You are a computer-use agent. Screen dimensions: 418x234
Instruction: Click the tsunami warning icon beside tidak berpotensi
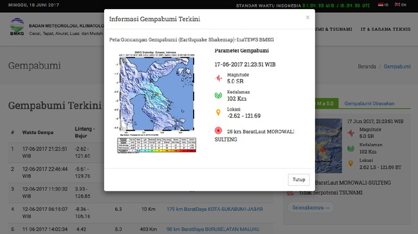coord(291,193)
